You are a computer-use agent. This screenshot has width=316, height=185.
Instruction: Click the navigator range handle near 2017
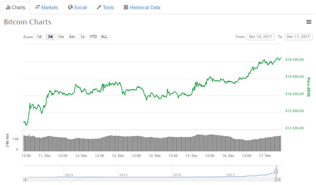pyautogui.click(x=276, y=171)
